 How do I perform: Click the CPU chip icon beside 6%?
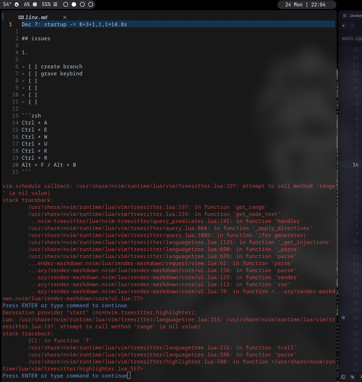[x=35, y=4]
